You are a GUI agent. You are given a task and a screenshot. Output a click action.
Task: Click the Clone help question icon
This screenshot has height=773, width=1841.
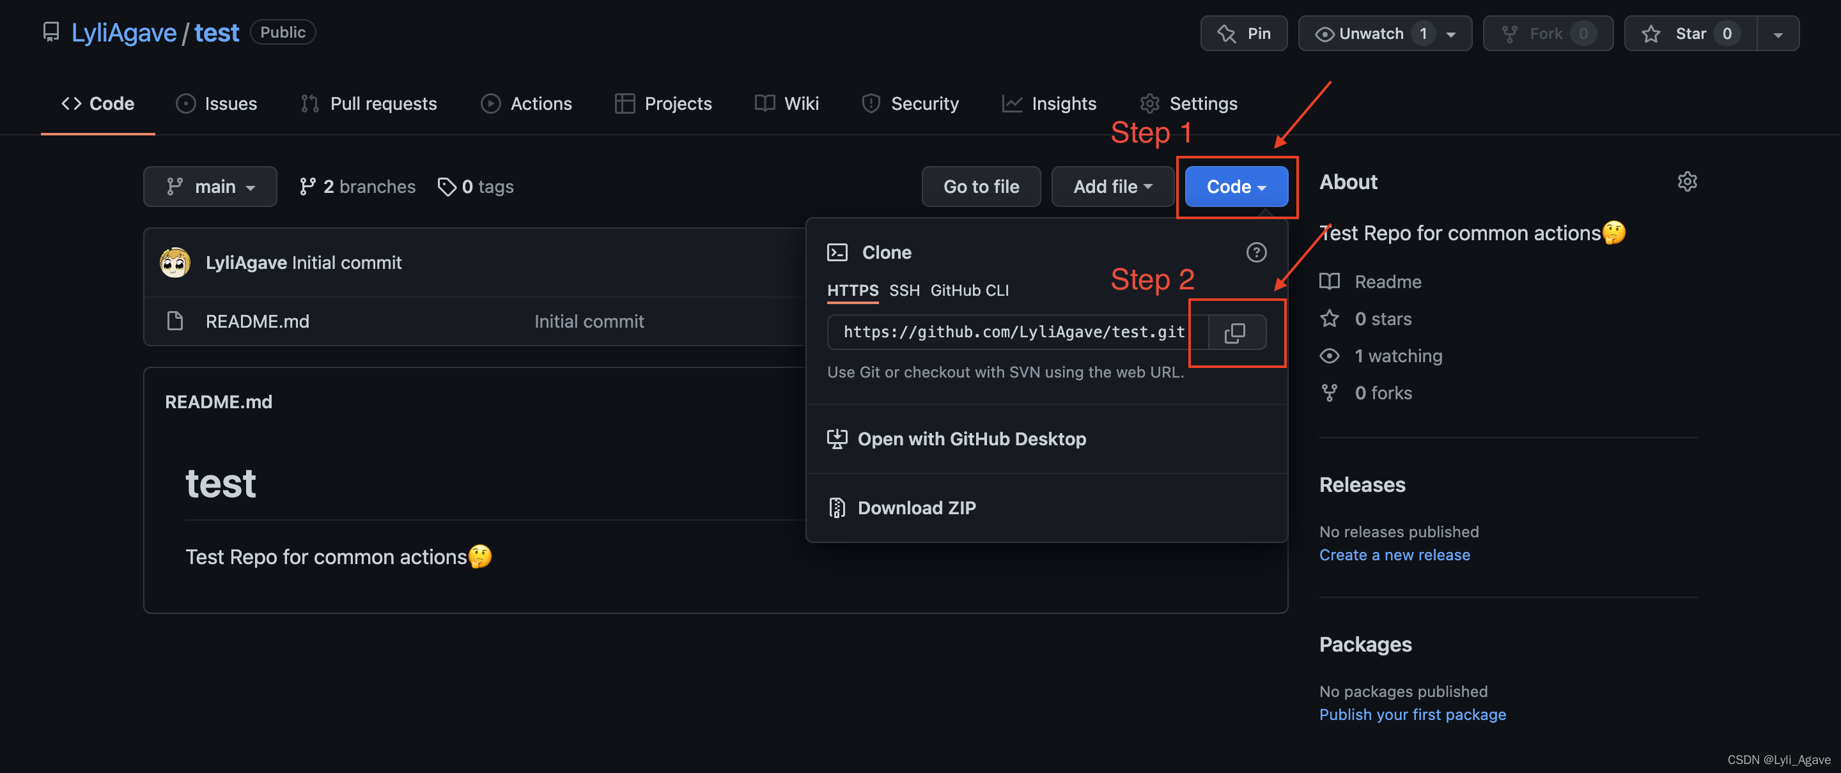(x=1255, y=252)
